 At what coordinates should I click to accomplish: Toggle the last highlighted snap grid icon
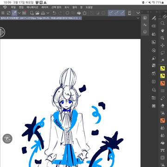[x=122, y=13]
